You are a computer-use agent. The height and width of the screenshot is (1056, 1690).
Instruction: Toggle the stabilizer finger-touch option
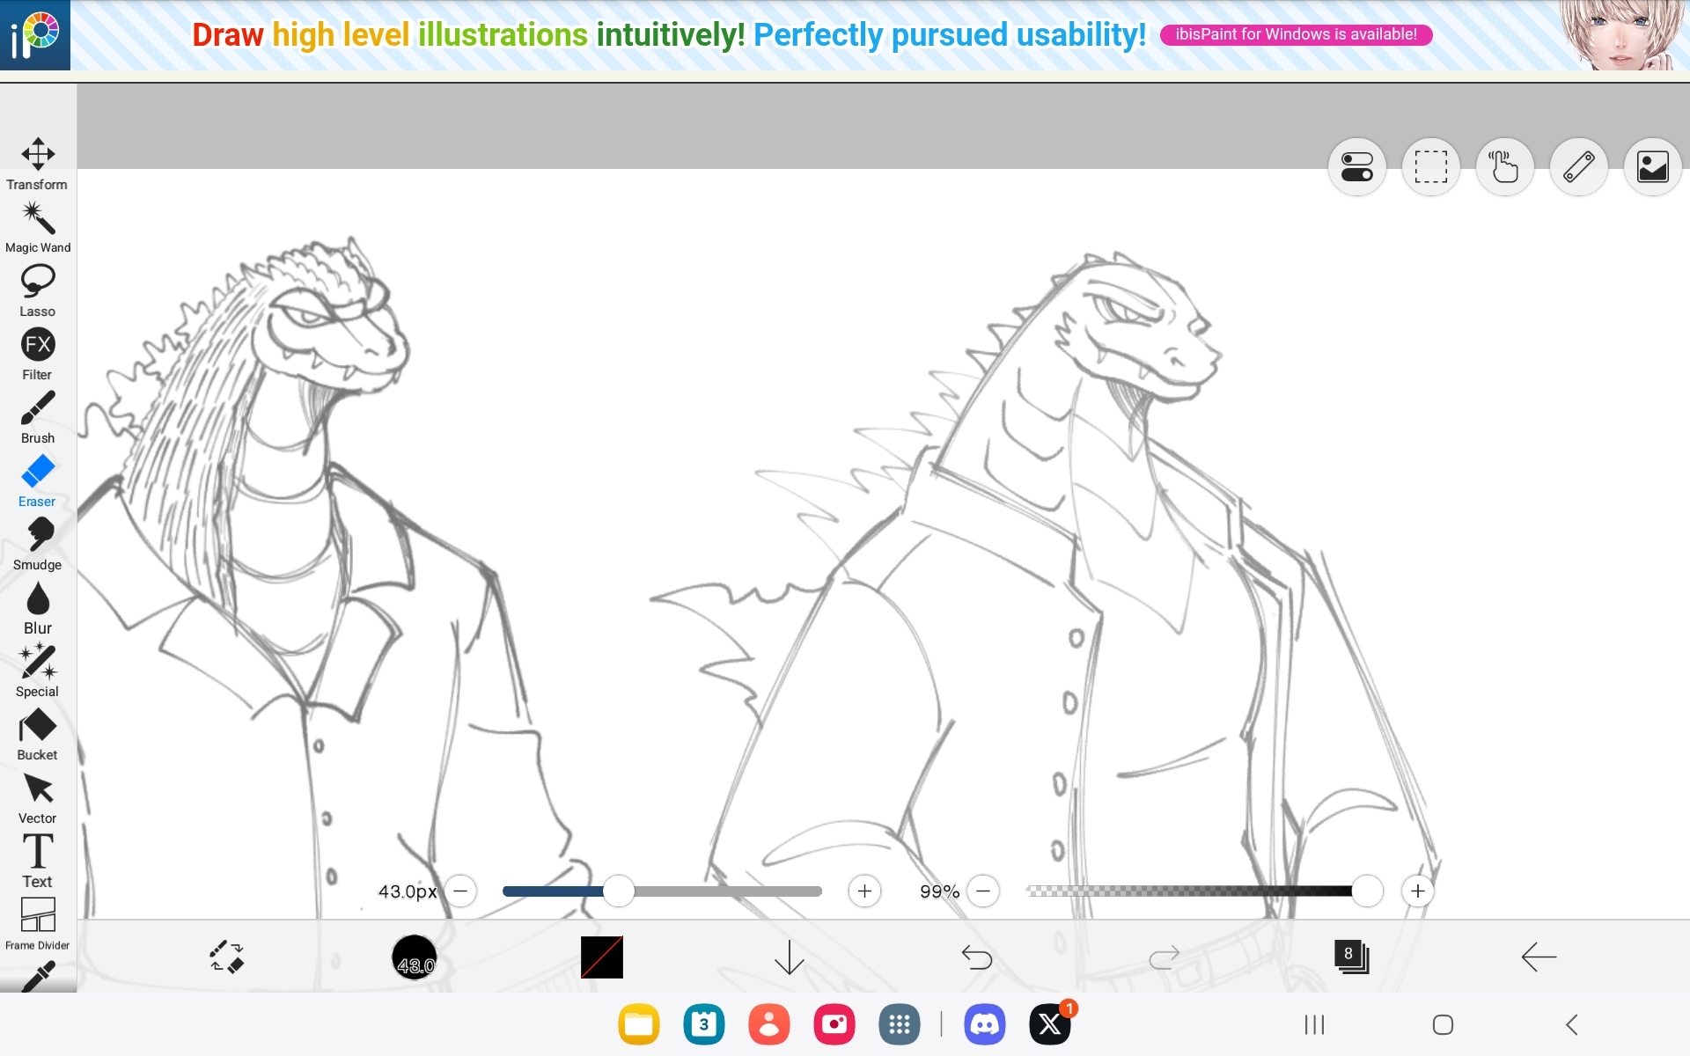pyautogui.click(x=1504, y=166)
